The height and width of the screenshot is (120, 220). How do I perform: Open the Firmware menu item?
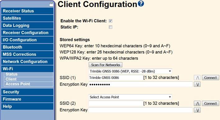(x=27, y=99)
